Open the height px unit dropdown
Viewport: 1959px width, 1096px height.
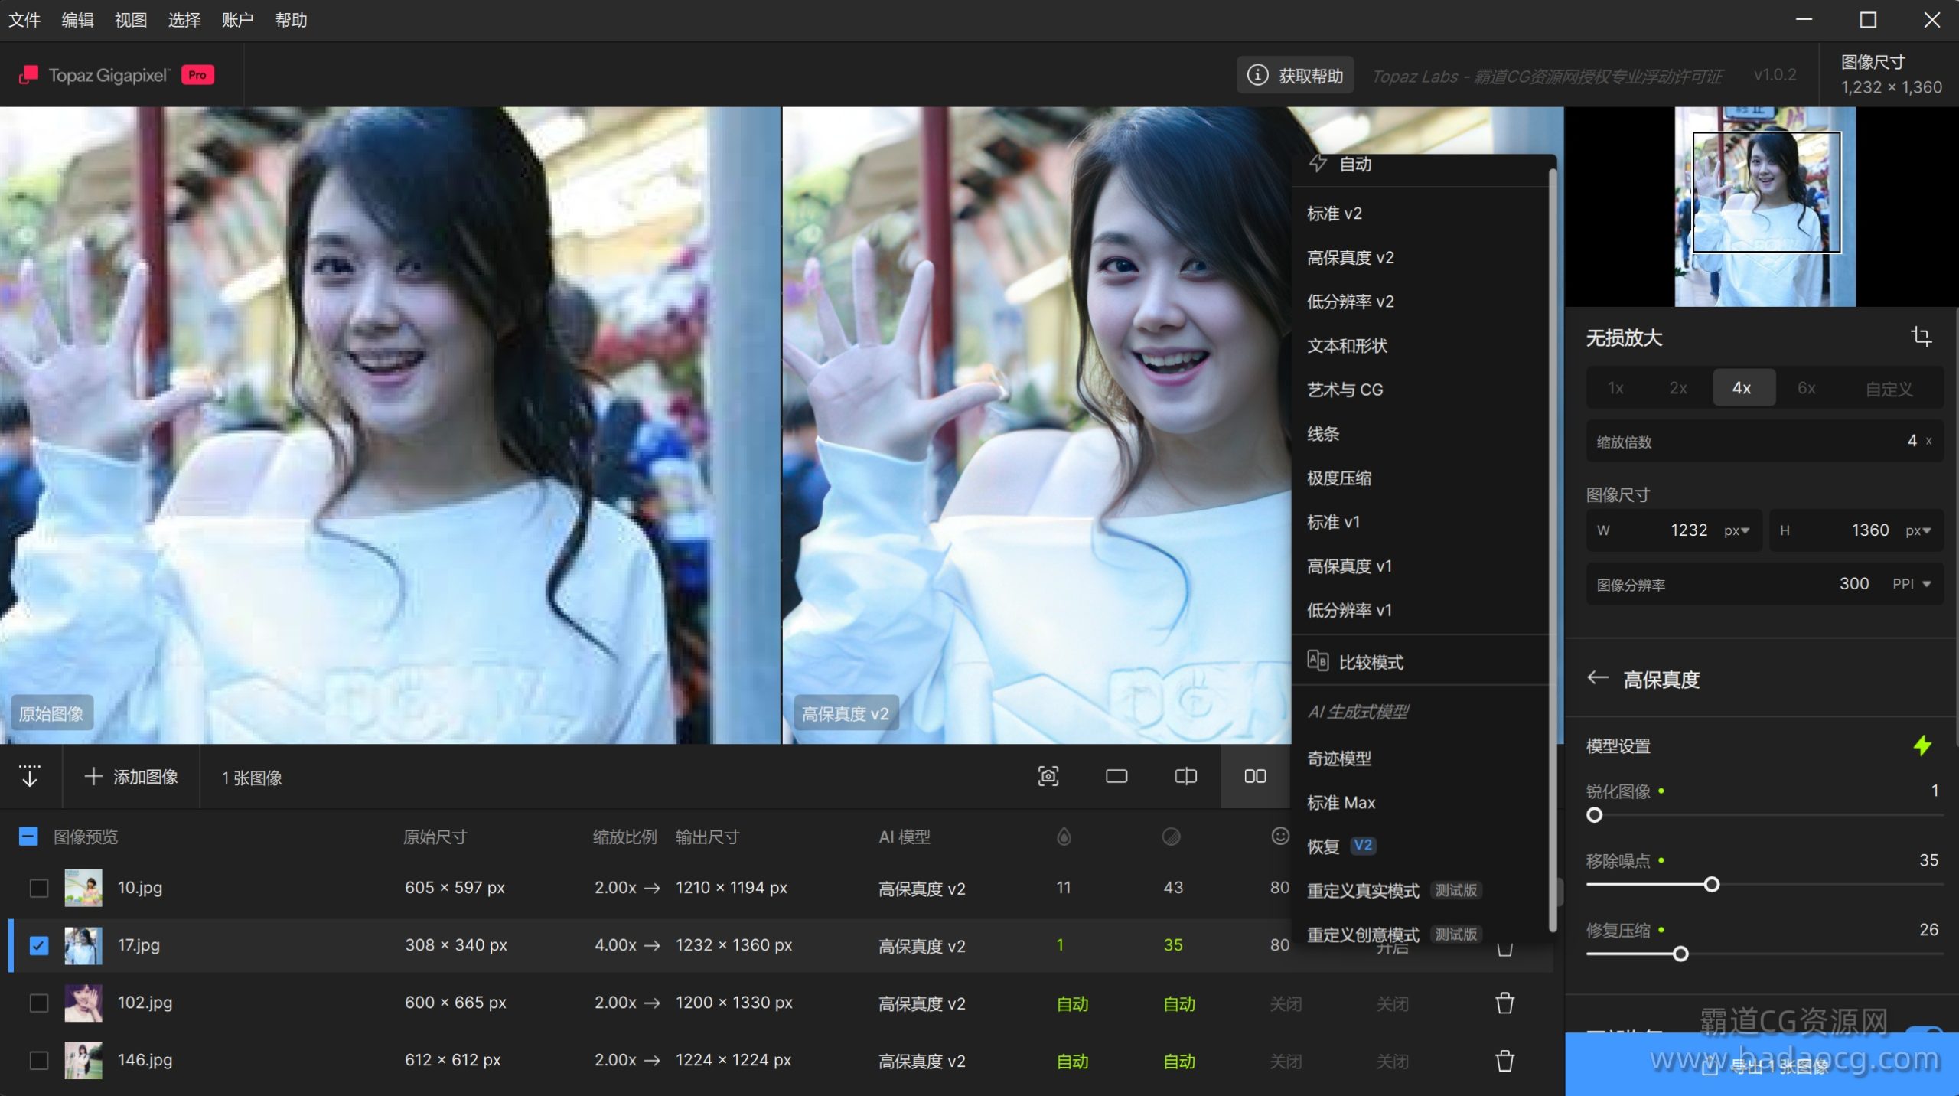pyautogui.click(x=1918, y=530)
